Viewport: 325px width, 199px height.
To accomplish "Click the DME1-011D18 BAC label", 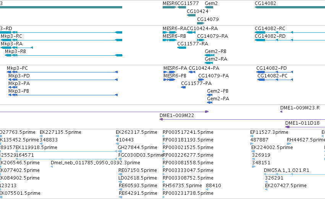I will click(302, 123).
